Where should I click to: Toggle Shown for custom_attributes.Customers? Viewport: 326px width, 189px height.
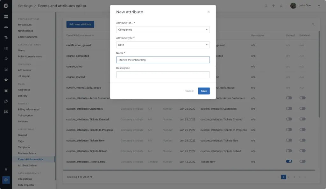[x=289, y=108]
